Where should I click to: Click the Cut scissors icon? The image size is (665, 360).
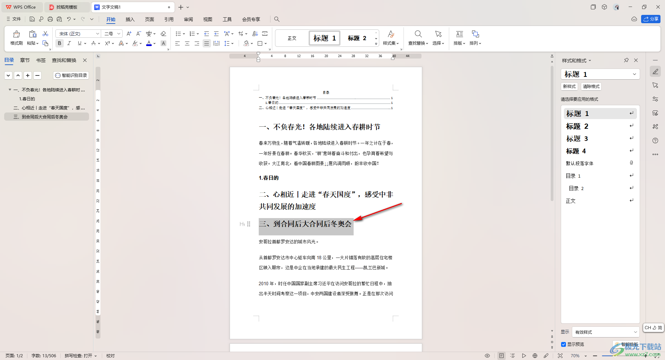click(x=45, y=34)
